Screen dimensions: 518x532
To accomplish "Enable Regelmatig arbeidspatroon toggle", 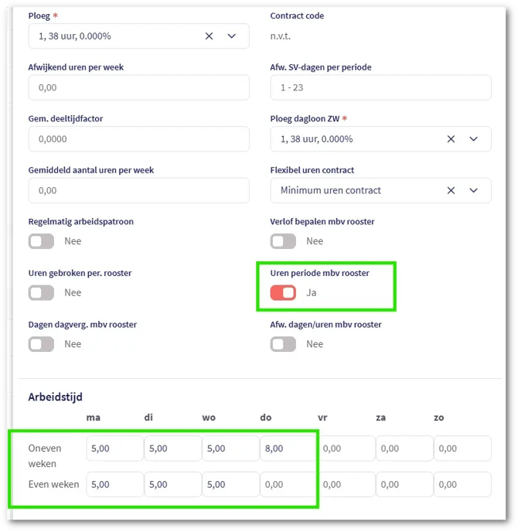I will pos(41,241).
